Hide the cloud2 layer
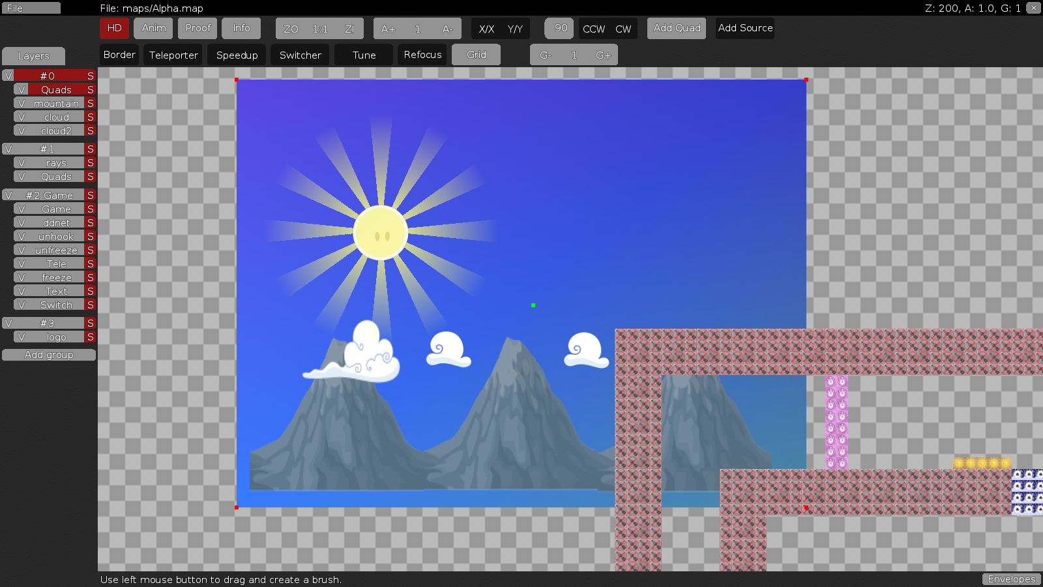The height and width of the screenshot is (587, 1043). [x=22, y=130]
